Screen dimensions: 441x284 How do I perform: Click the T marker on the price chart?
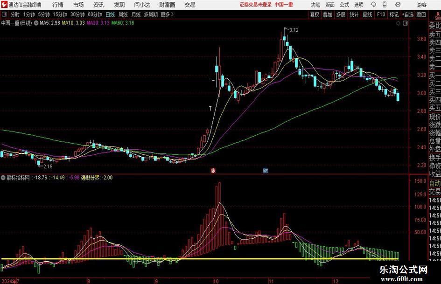pos(210,108)
